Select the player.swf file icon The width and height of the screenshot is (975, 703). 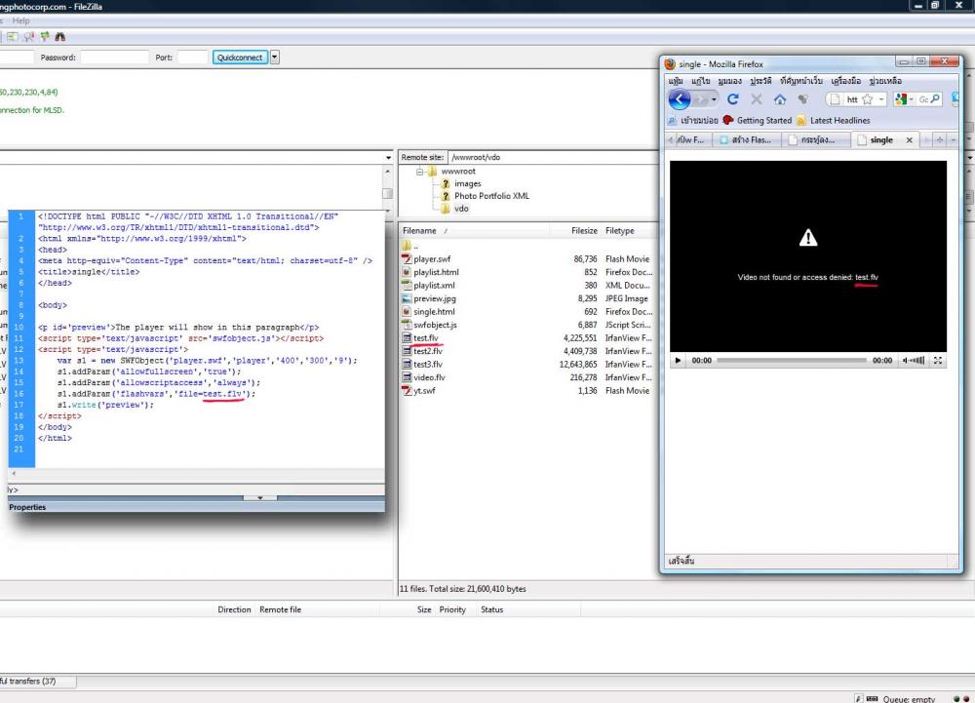tap(408, 259)
